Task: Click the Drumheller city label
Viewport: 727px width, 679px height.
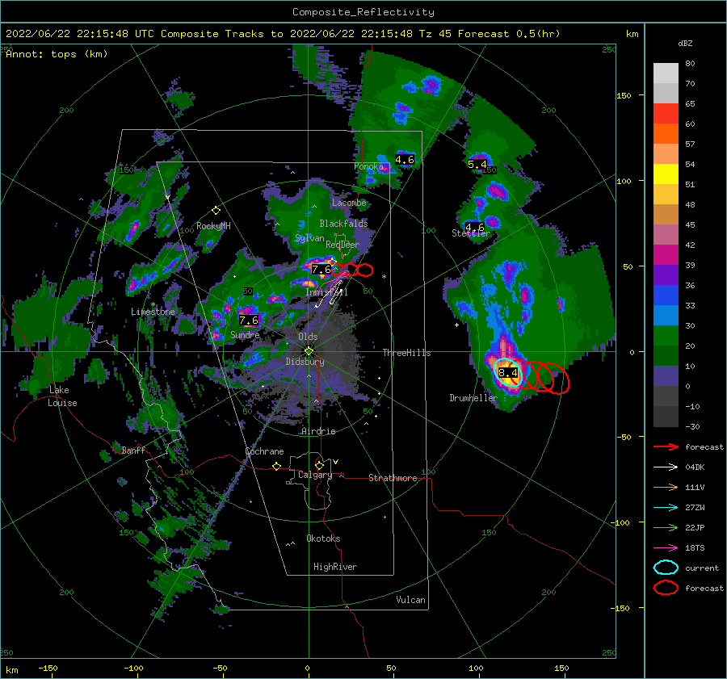Action: [473, 398]
